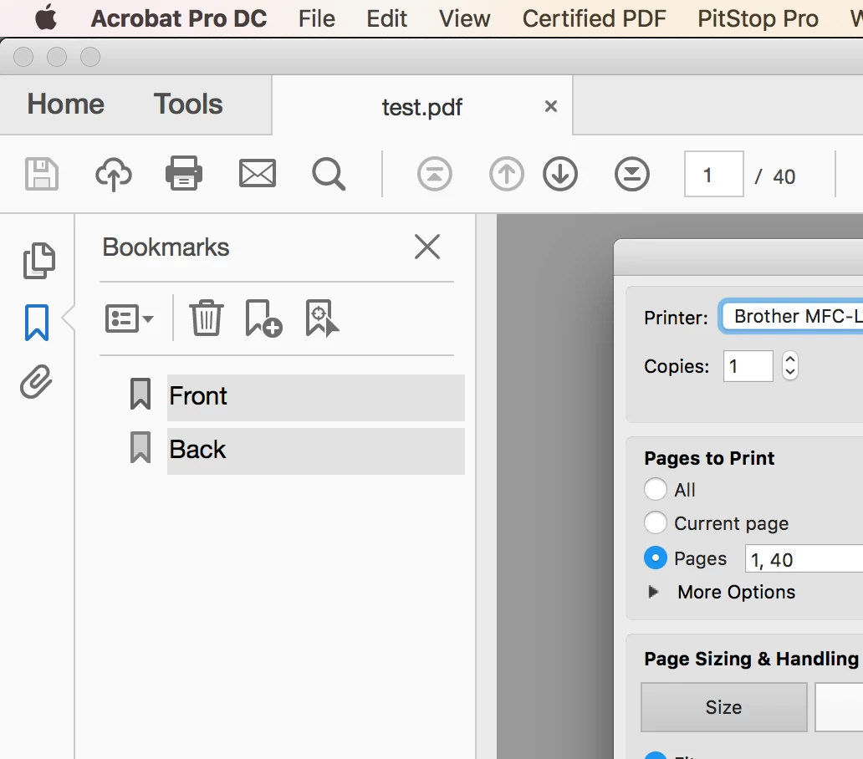
Task: Expand More Options disclosure triangle
Action: coord(653,592)
